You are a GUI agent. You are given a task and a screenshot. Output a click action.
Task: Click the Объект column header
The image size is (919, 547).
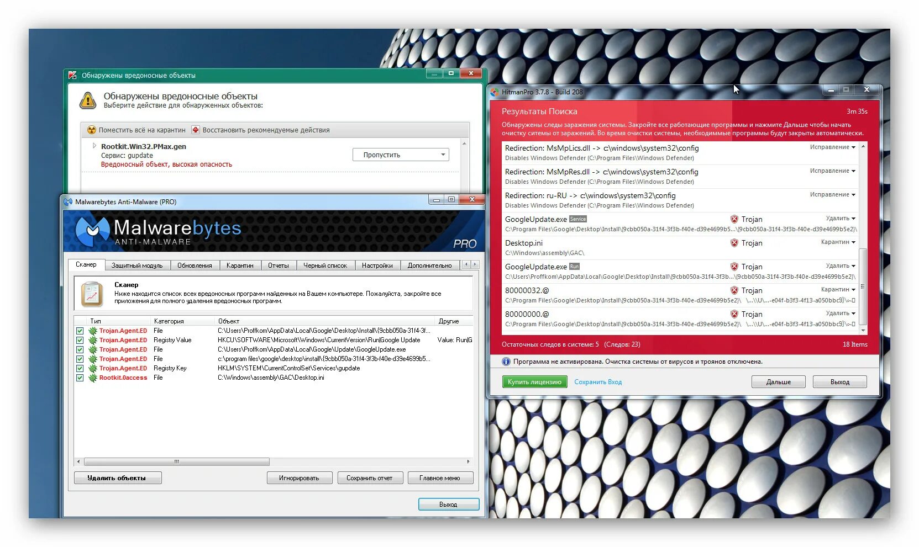325,321
